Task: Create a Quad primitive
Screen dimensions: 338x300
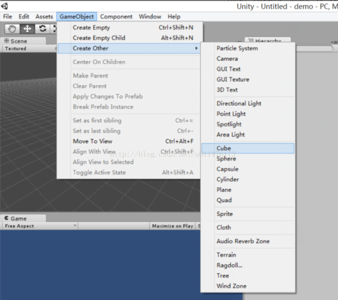Action: click(x=248, y=200)
